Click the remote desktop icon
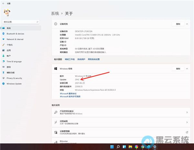Viewport: 194px width, 150px height. coord(56,122)
